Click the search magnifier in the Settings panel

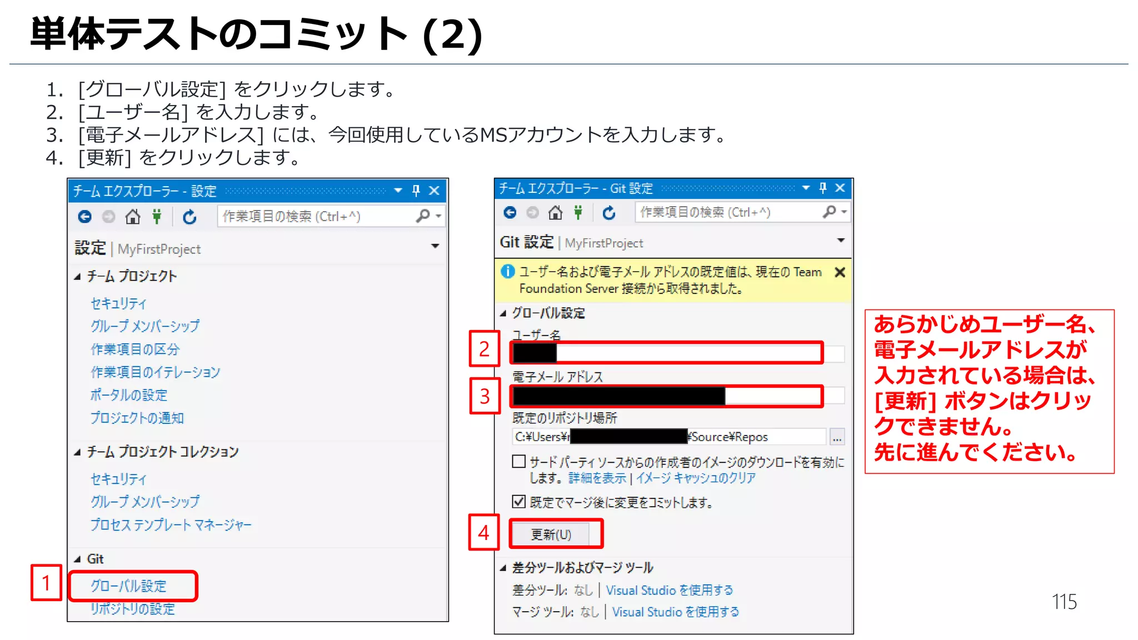click(422, 216)
